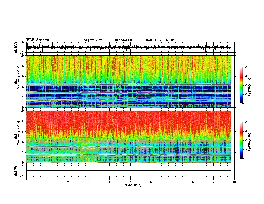
Task: Click the "8" kHz tick on ch.2 frequency axis
Action: [x=23, y=121]
